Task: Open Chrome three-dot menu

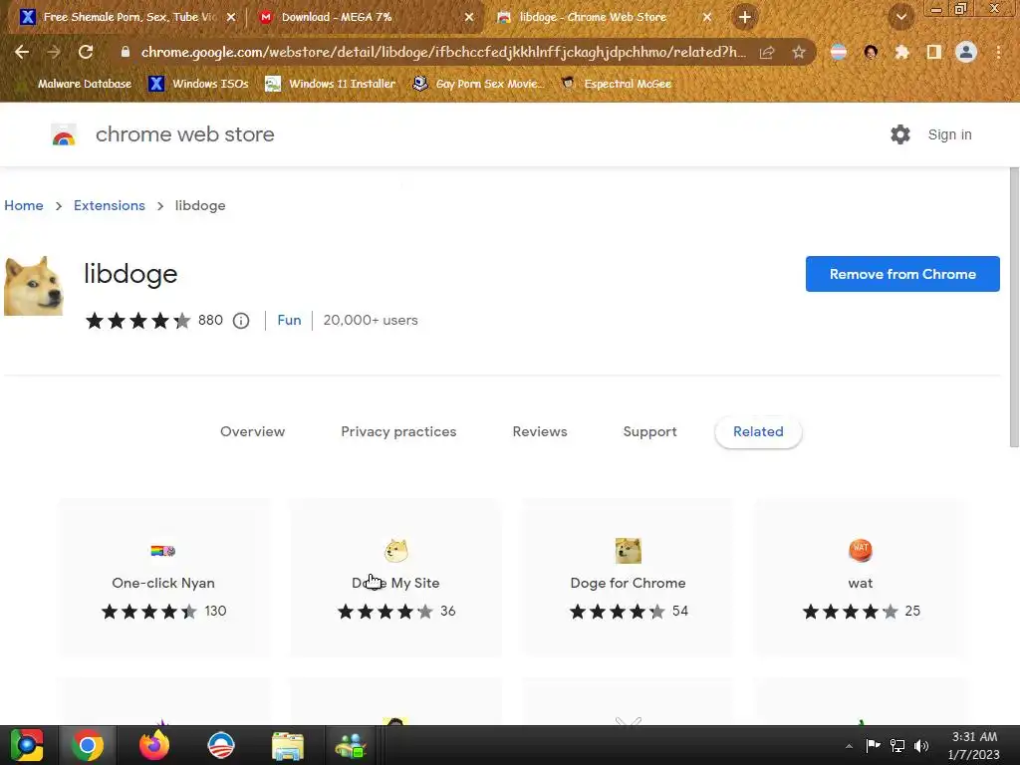Action: 998,52
